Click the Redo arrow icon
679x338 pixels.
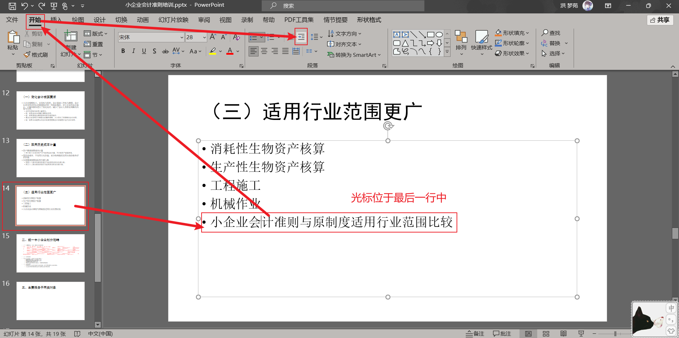point(42,6)
